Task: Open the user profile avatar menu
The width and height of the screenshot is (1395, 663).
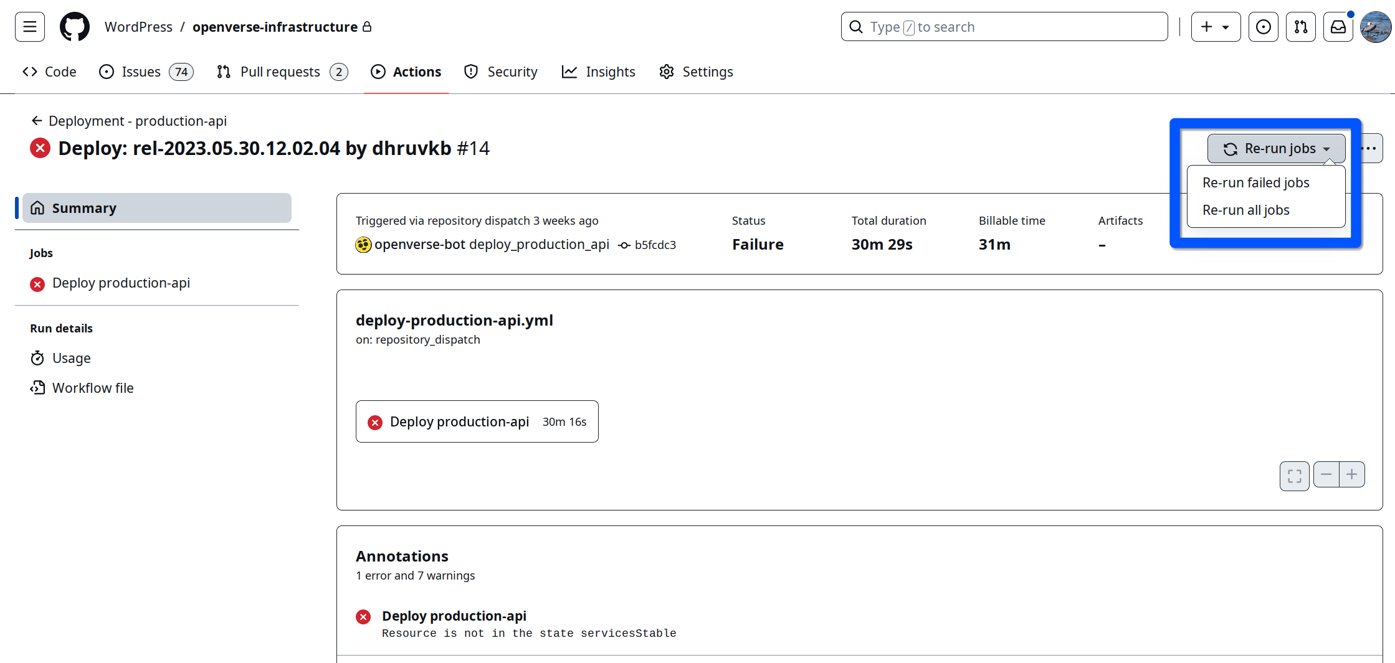Action: (x=1376, y=27)
